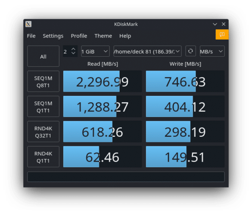Click the orange feedback notification icon

(x=222, y=34)
